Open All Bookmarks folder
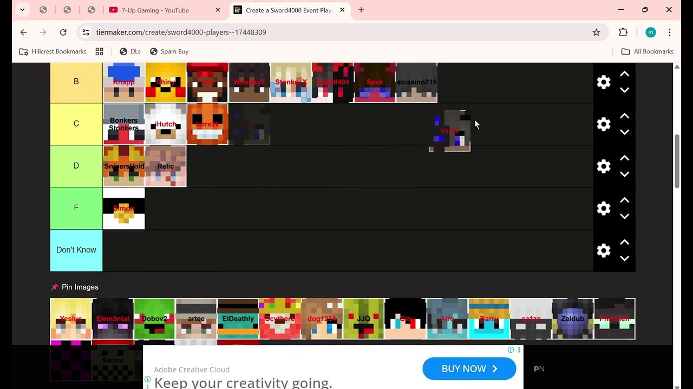This screenshot has width=693, height=389. (x=648, y=51)
